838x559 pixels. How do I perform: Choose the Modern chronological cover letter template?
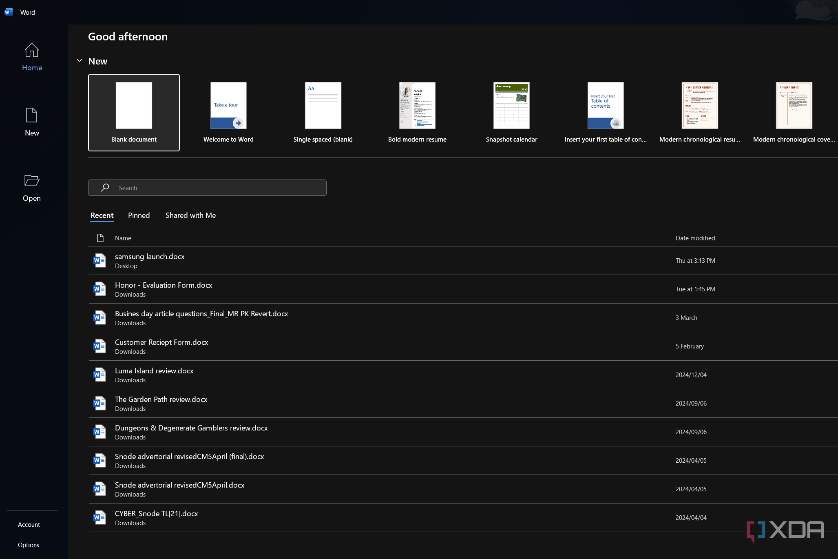[794, 113]
